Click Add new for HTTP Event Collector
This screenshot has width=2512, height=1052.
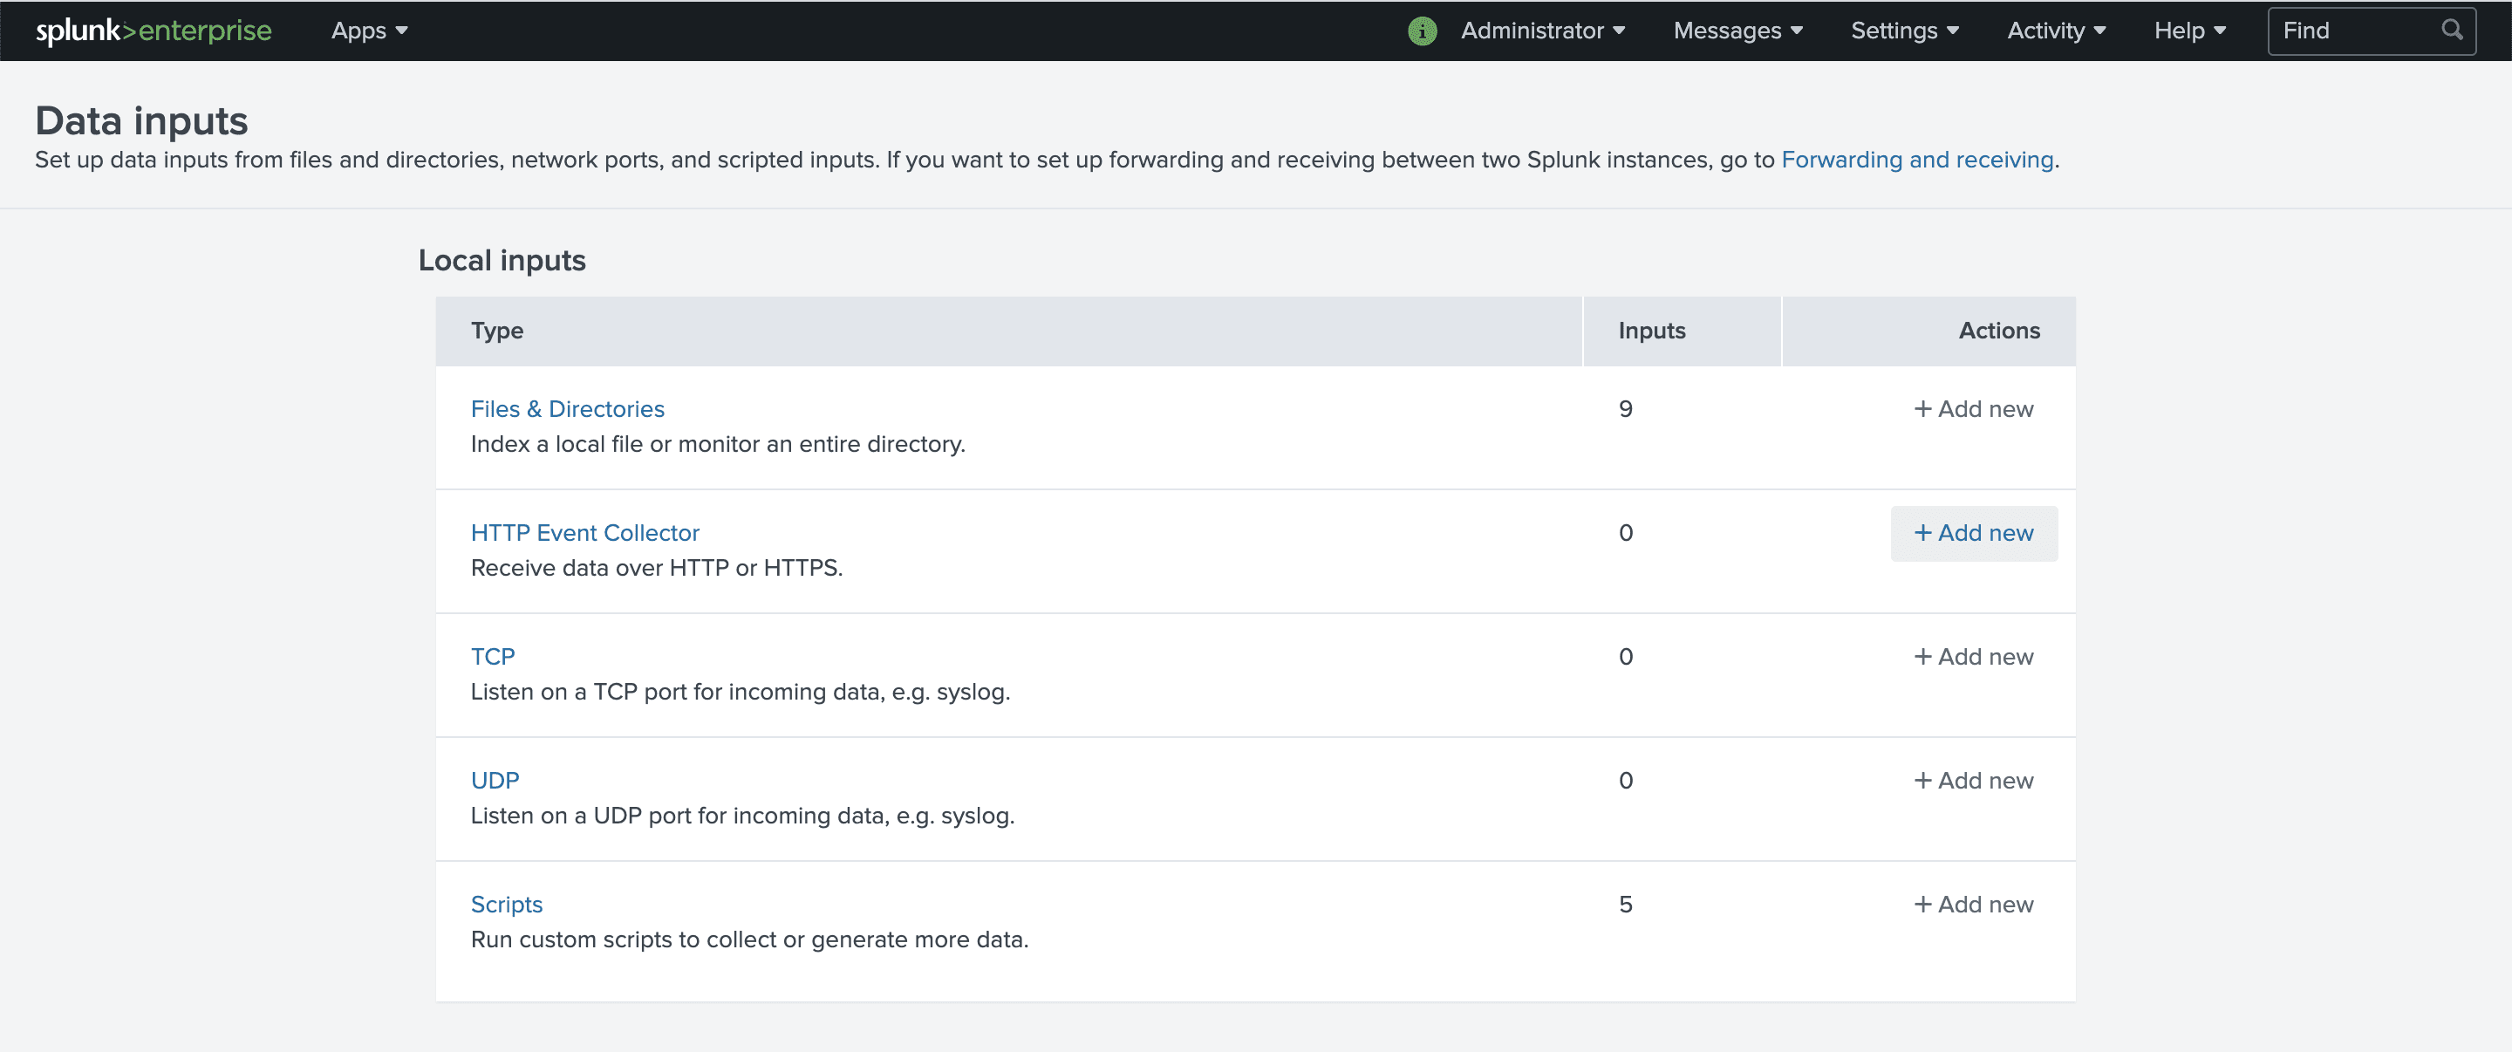[1974, 533]
